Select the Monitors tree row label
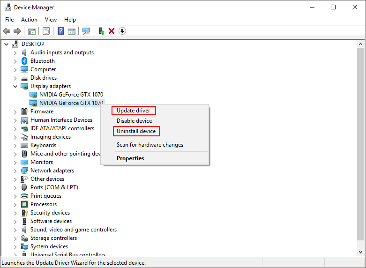Viewport: 366px width, 268px height. tap(42, 162)
